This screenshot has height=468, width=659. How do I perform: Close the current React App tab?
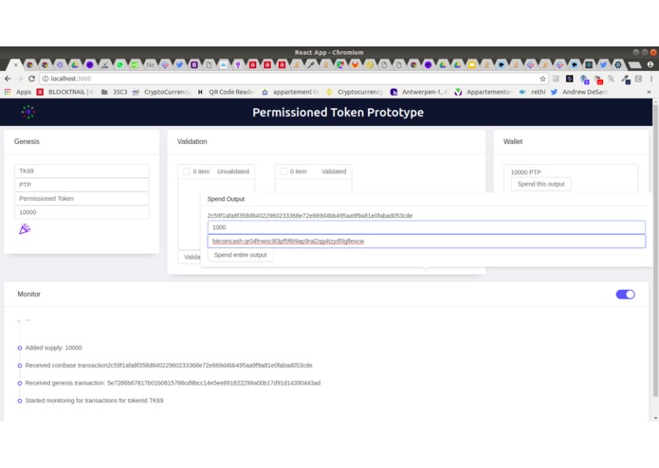(15, 64)
